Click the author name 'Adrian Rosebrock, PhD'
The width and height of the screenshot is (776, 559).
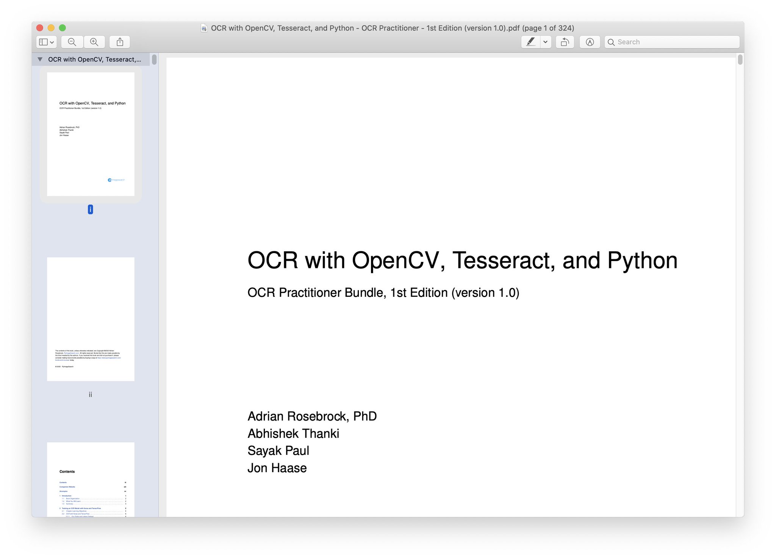(x=312, y=416)
